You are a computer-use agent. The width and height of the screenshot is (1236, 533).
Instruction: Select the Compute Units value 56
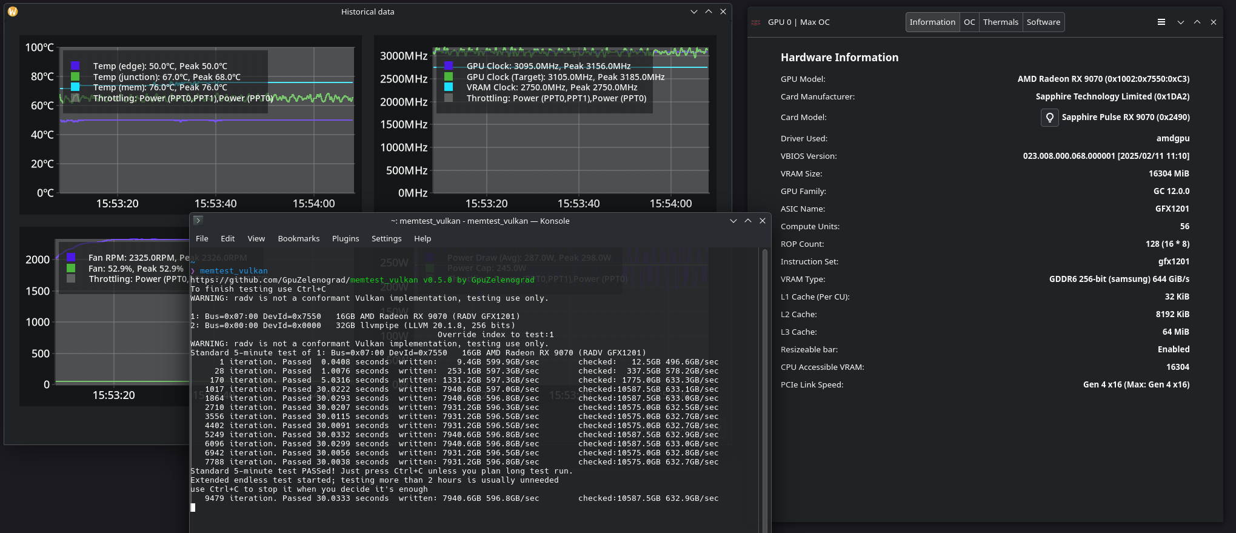click(1184, 226)
